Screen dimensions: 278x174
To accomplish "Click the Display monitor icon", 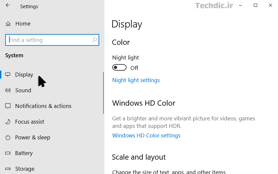I will click(8, 75).
